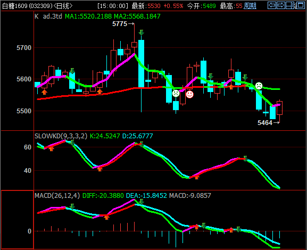Select the MACD panel left axis box
This screenshot has width=307, height=250.
pos(17,220)
